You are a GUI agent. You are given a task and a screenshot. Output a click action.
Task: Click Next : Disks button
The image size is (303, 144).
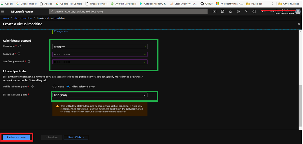(x=76, y=137)
